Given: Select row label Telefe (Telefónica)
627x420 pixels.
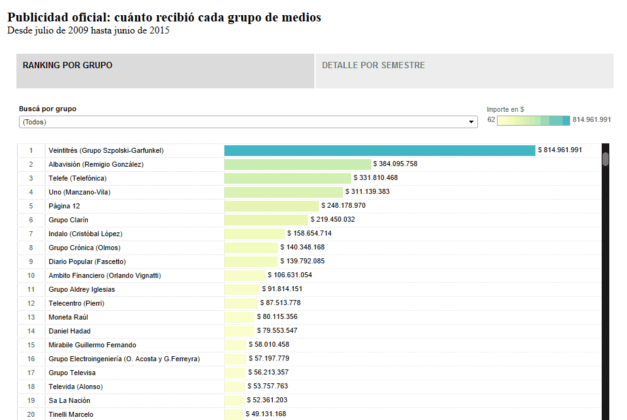Looking at the screenshot, I should click(x=78, y=178).
